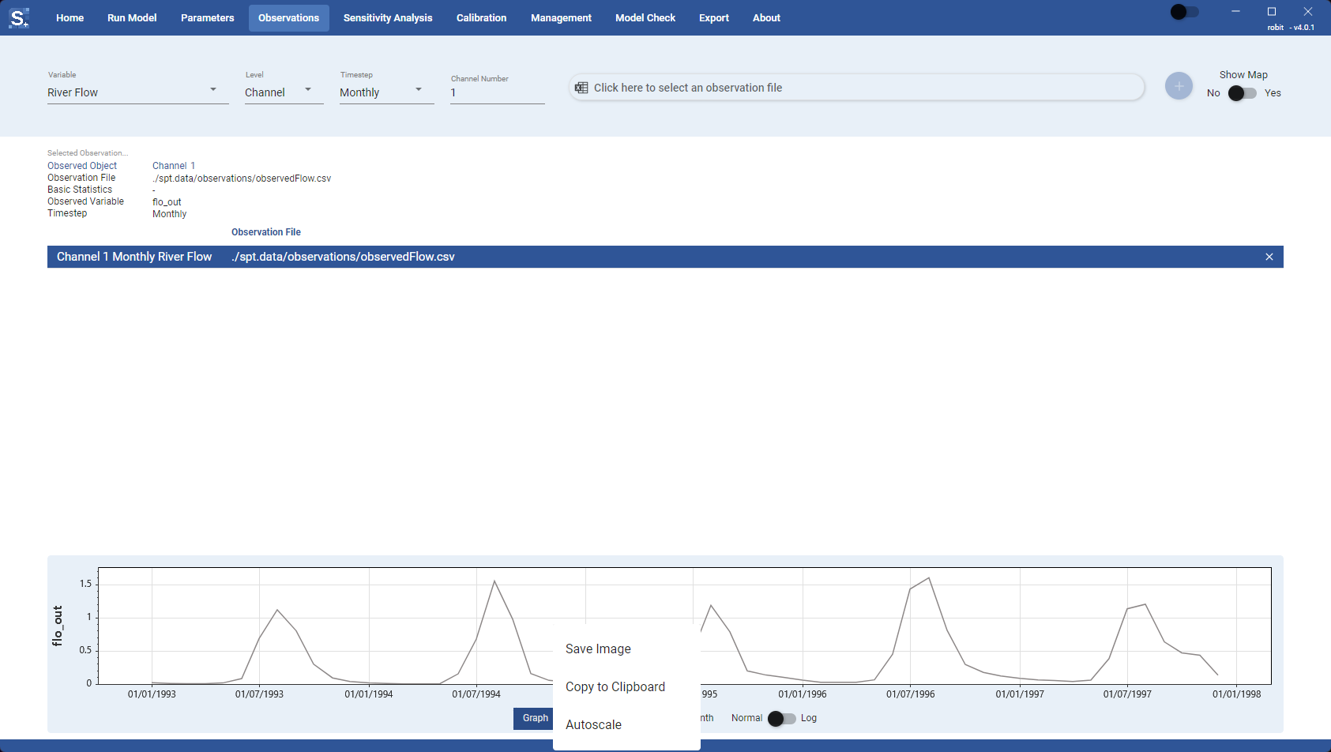Toggle the dark mode switch in title bar
This screenshot has height=752, width=1331.
[1184, 12]
